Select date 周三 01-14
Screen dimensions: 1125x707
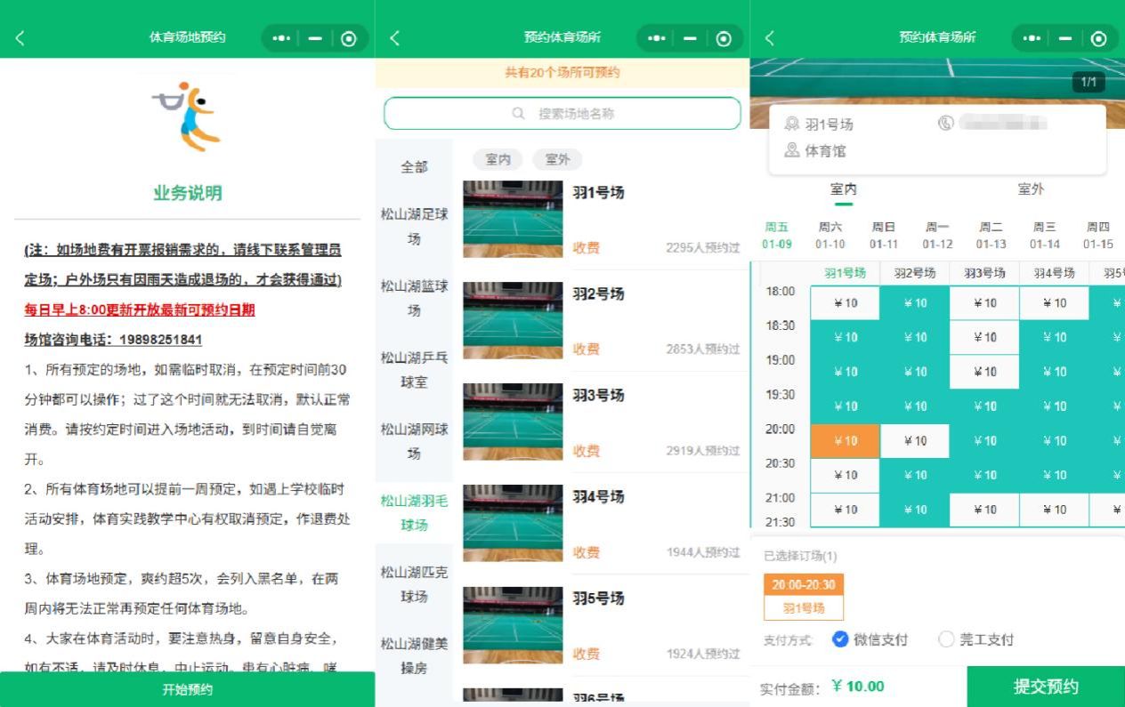click(1045, 236)
